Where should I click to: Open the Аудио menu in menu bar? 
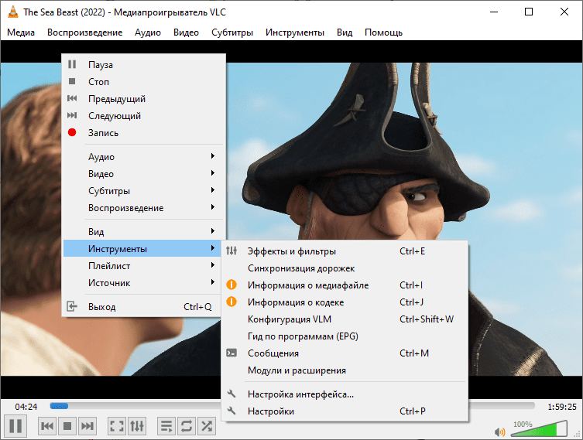pyautogui.click(x=148, y=32)
